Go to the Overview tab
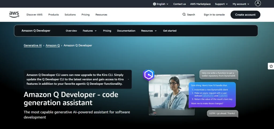 click(x=71, y=31)
